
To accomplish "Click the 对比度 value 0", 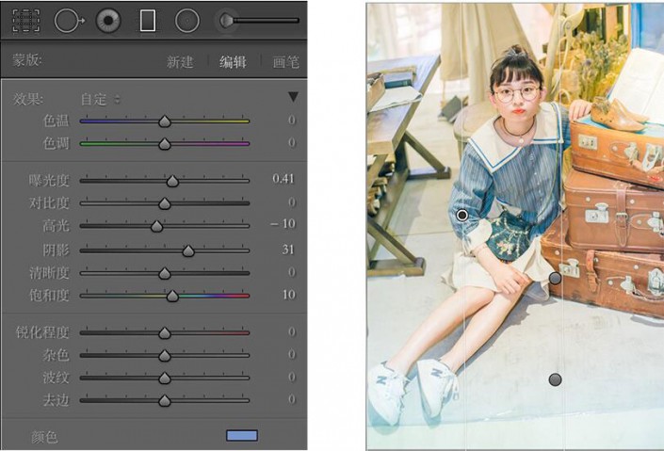I will coord(292,202).
